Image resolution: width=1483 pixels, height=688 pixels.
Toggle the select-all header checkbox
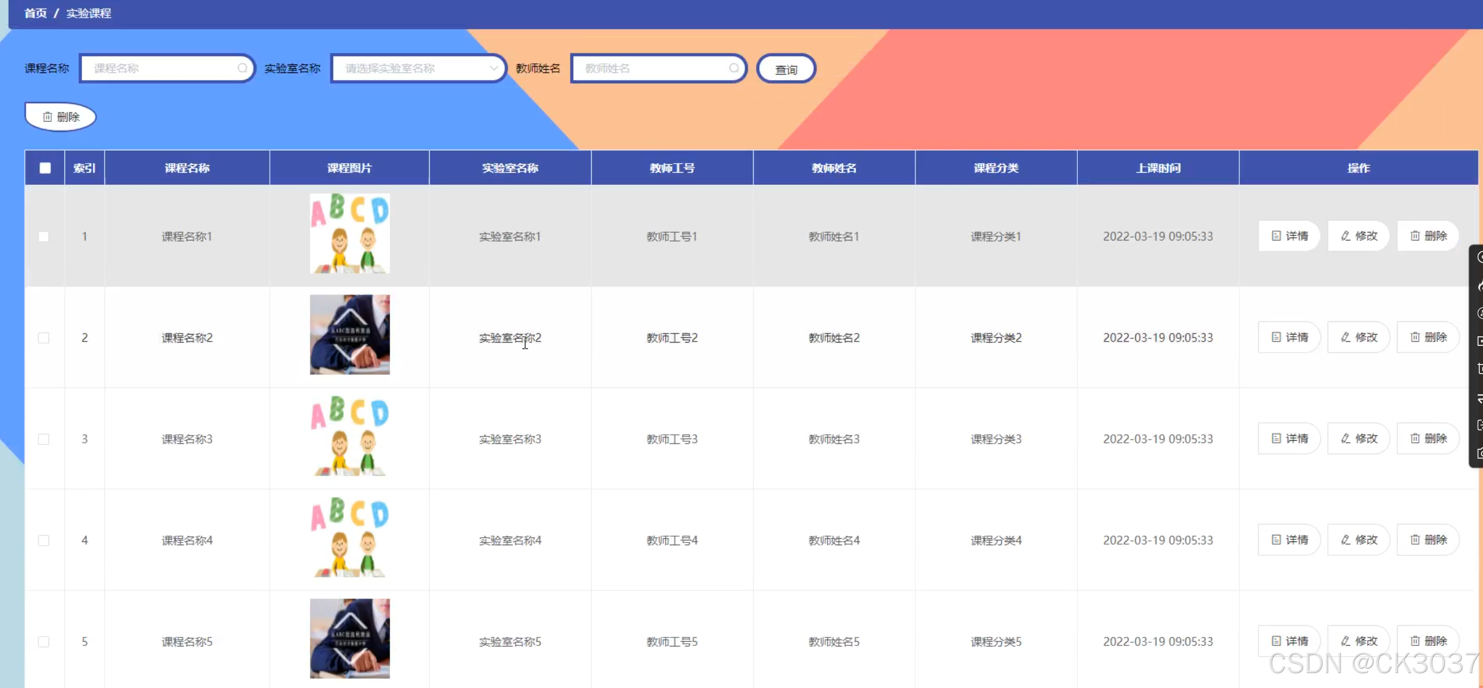click(x=45, y=168)
